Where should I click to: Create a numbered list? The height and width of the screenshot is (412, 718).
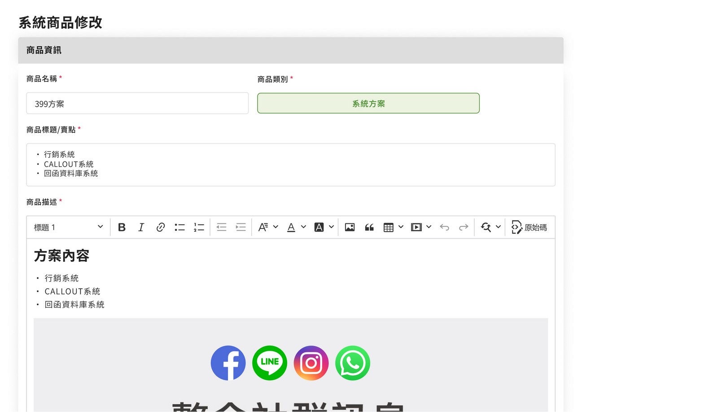[199, 227]
